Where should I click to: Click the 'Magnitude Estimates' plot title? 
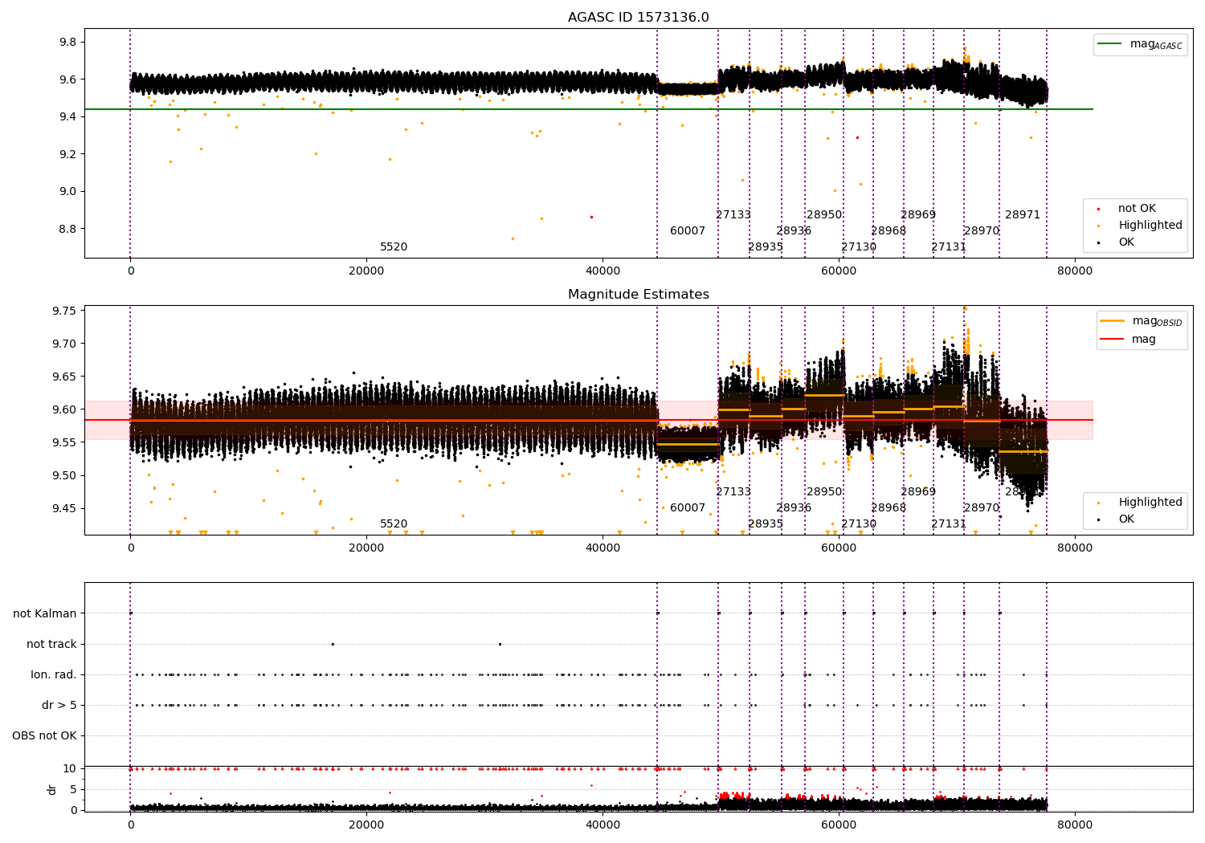(x=639, y=295)
